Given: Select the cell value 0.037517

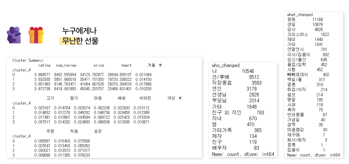Looking at the screenshot, I should pyautogui.click(x=42, y=122).
